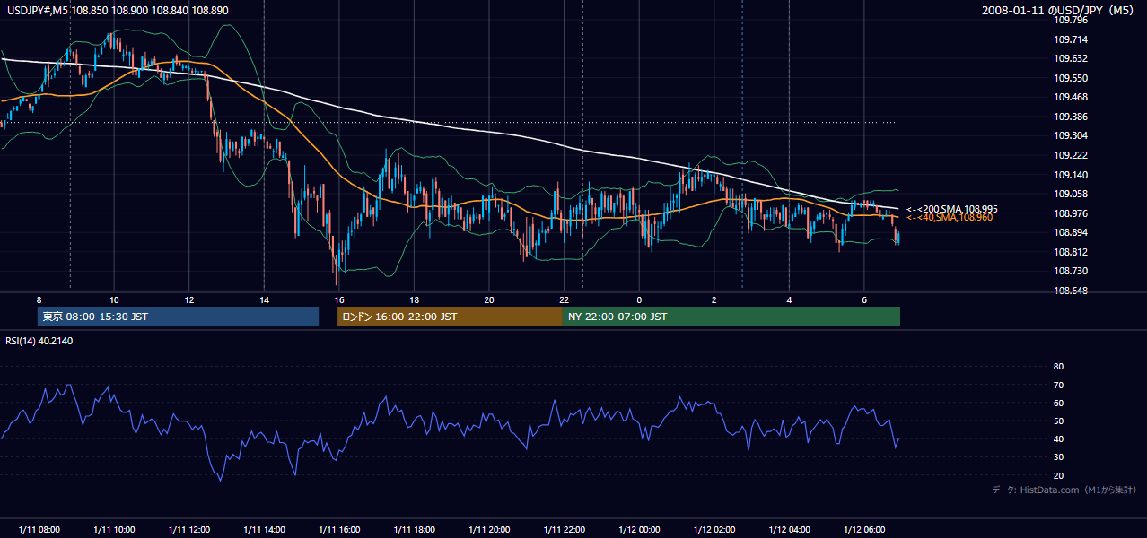Screen dimensions: 1147x538
Task: Click price axis label 108.648
Action: tap(1071, 291)
